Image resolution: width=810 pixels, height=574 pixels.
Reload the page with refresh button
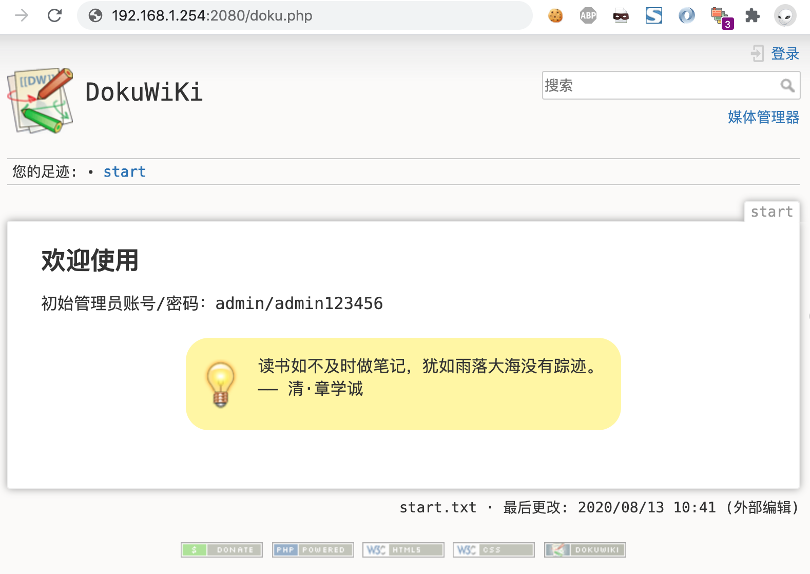[54, 16]
